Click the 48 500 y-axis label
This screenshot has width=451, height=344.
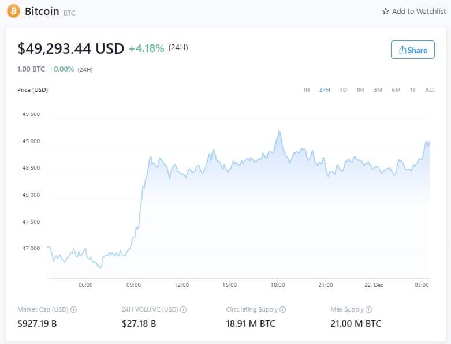31,168
